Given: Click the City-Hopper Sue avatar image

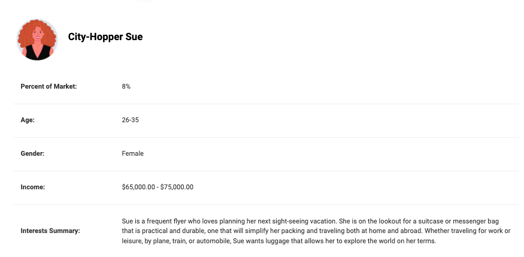Looking at the screenshot, I should pos(37,40).
